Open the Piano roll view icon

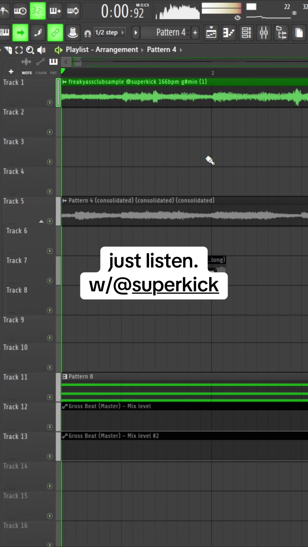coord(229,33)
